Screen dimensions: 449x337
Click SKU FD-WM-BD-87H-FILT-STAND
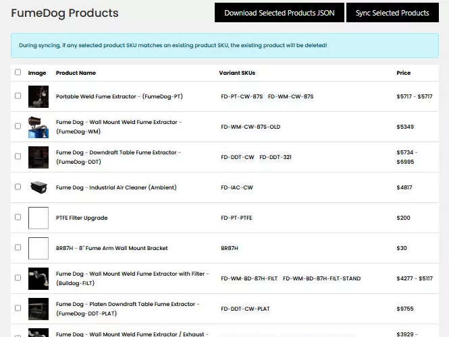(321, 278)
